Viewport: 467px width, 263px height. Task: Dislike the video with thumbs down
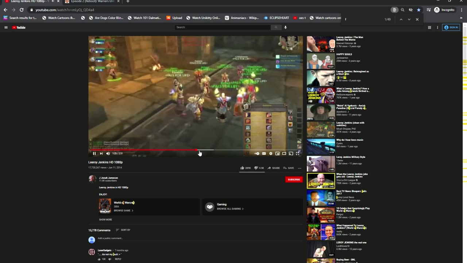pyautogui.click(x=259, y=168)
